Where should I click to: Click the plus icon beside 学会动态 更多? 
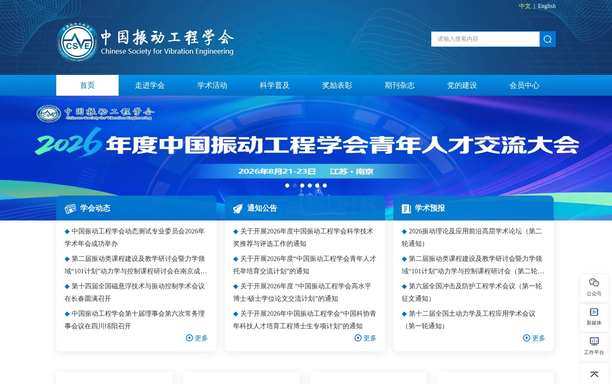pos(189,338)
